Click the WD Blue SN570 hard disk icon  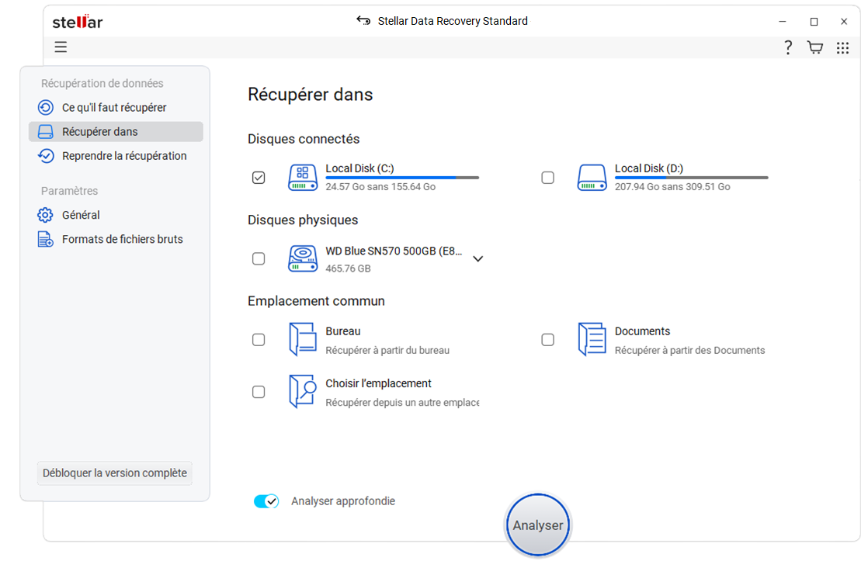(x=303, y=258)
